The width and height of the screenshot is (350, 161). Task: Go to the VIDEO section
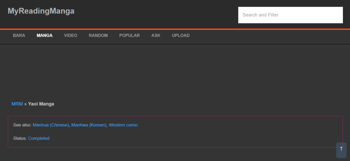coord(71,35)
